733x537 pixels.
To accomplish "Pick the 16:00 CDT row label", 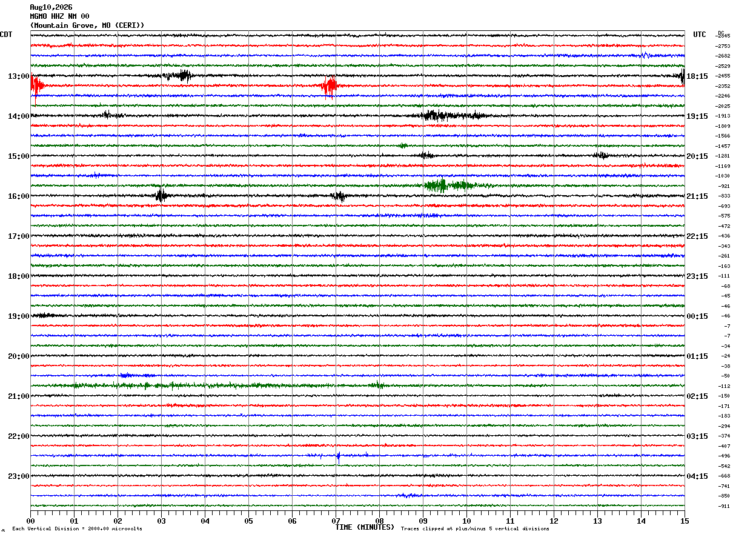I will coord(19,196).
